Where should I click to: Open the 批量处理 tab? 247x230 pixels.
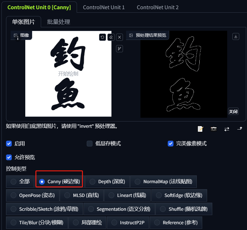click(x=58, y=22)
